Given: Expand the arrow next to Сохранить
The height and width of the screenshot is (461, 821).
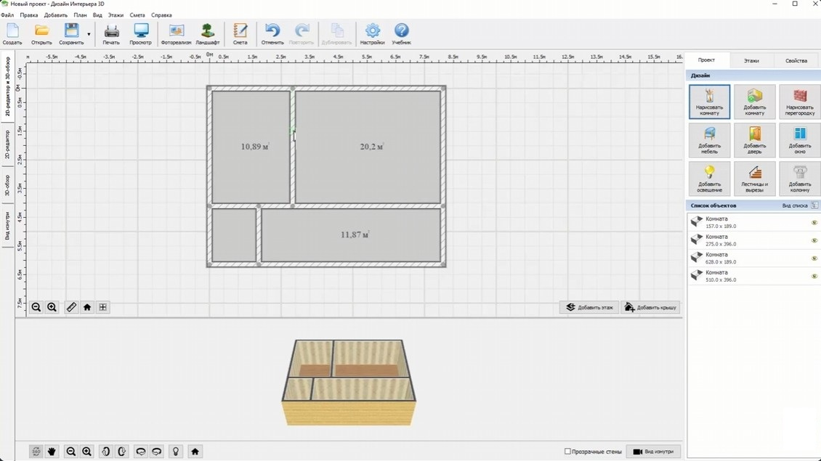Looking at the screenshot, I should (x=89, y=35).
